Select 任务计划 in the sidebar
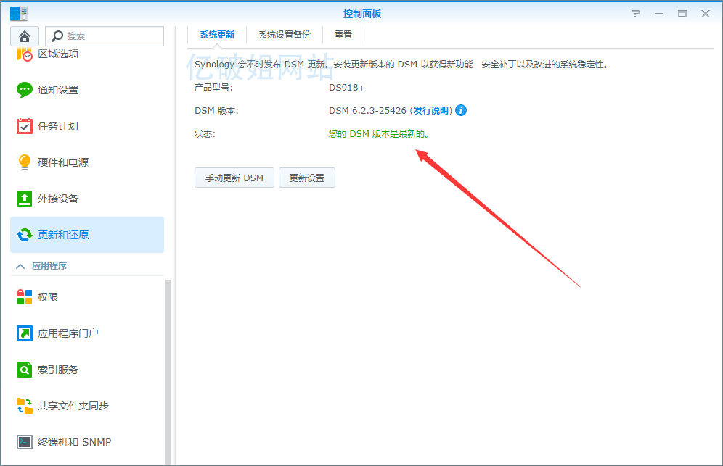The image size is (723, 466). [x=87, y=125]
